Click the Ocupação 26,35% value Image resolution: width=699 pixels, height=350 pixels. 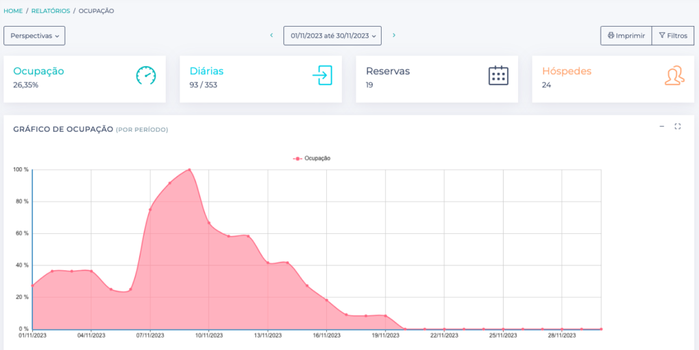point(26,85)
